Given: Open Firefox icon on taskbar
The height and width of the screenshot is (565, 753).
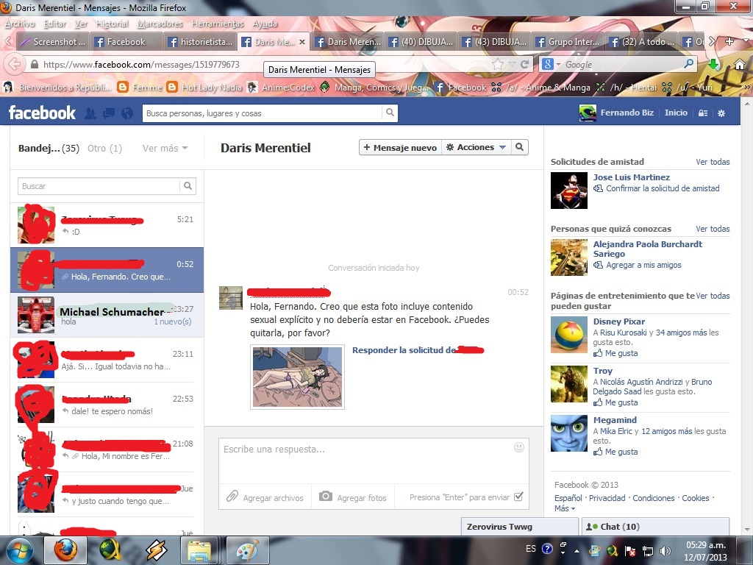Looking at the screenshot, I should point(65,550).
